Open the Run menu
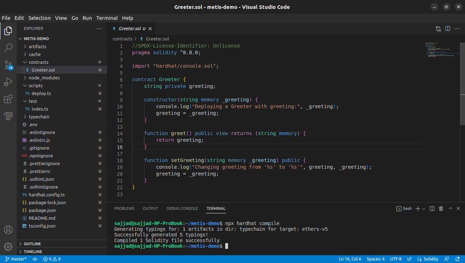 87,18
